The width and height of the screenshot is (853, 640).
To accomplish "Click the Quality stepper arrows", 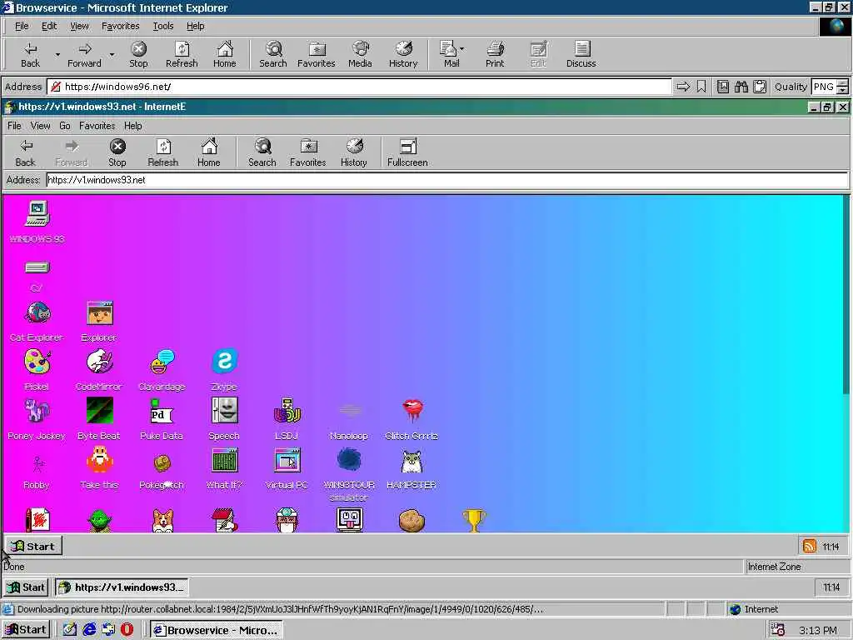I will (843, 87).
